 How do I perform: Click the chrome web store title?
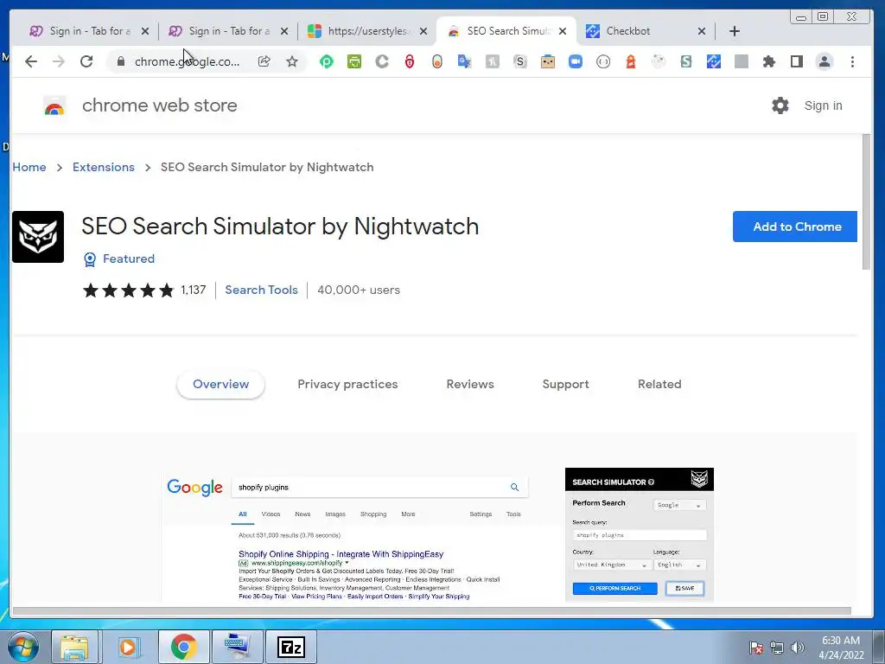click(160, 105)
